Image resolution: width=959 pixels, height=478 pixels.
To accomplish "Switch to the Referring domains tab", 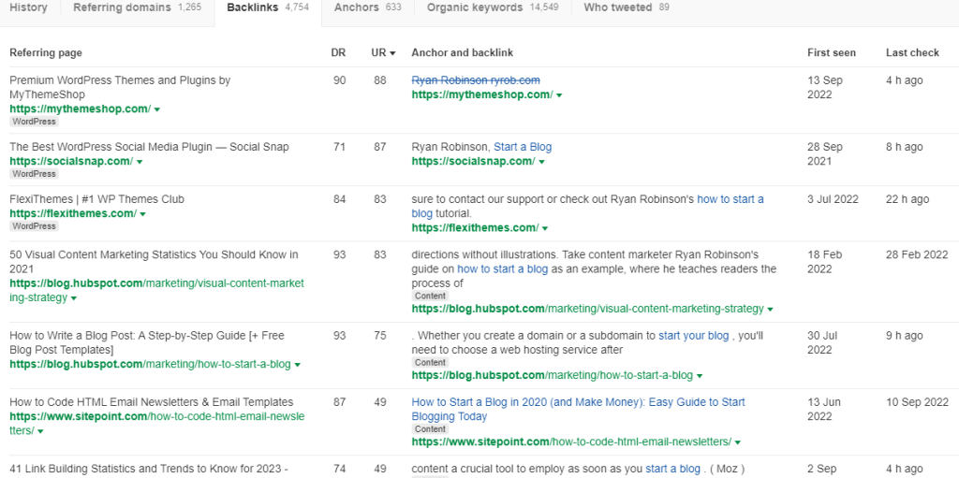I will click(137, 7).
